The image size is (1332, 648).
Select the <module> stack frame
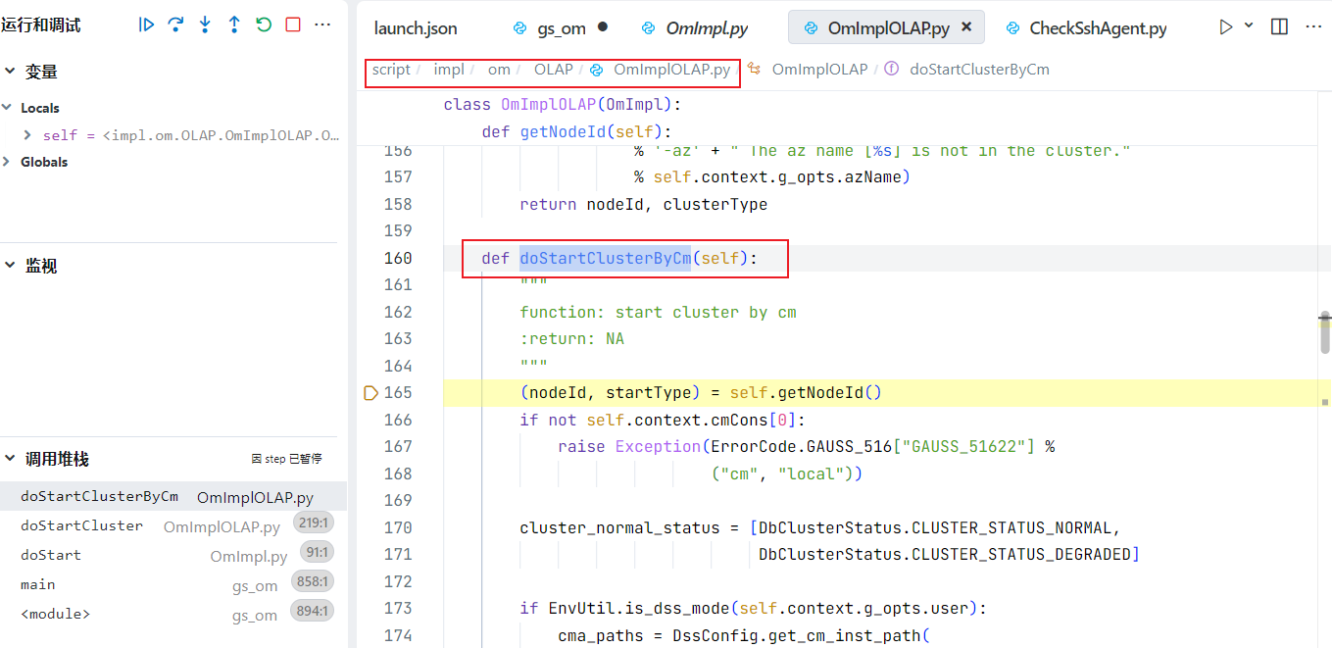173,615
